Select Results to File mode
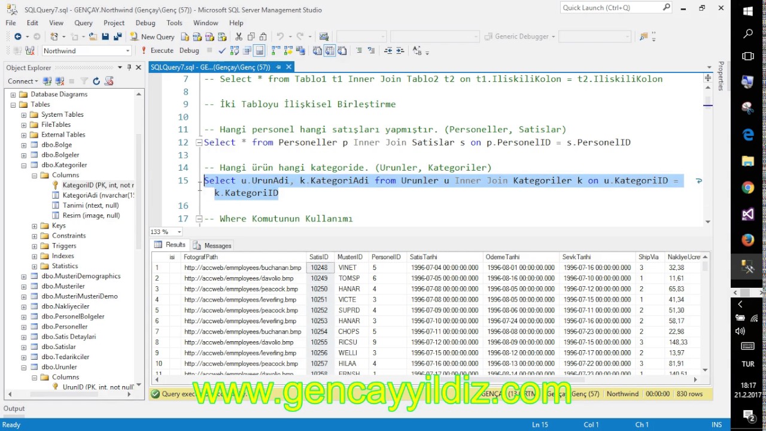The height and width of the screenshot is (431, 766). pos(342,51)
